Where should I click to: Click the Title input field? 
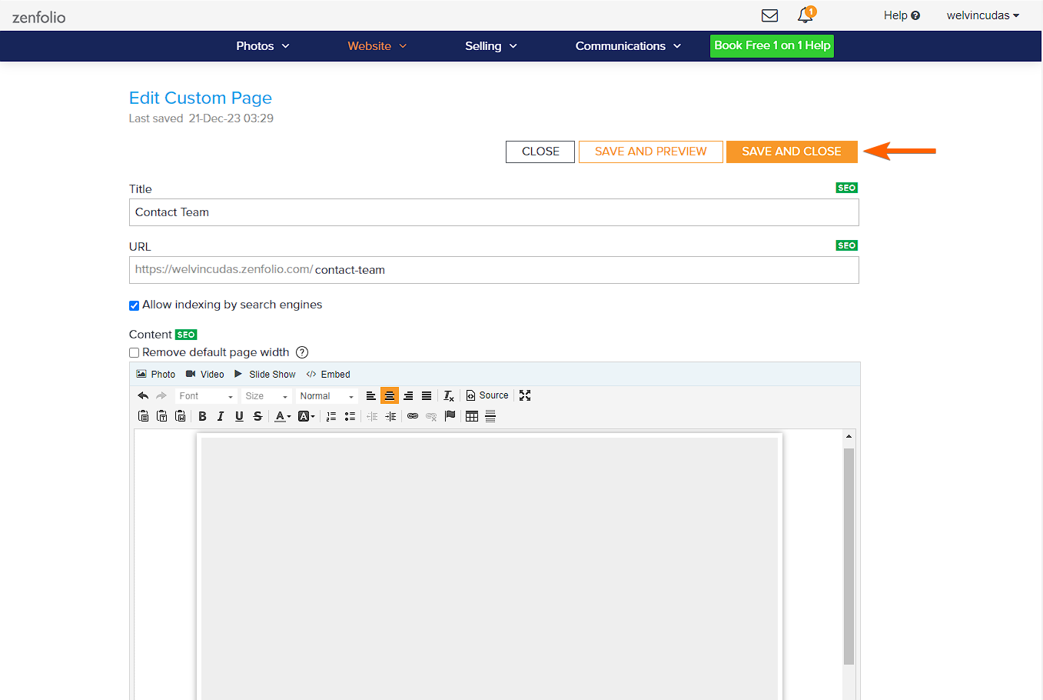pos(493,212)
